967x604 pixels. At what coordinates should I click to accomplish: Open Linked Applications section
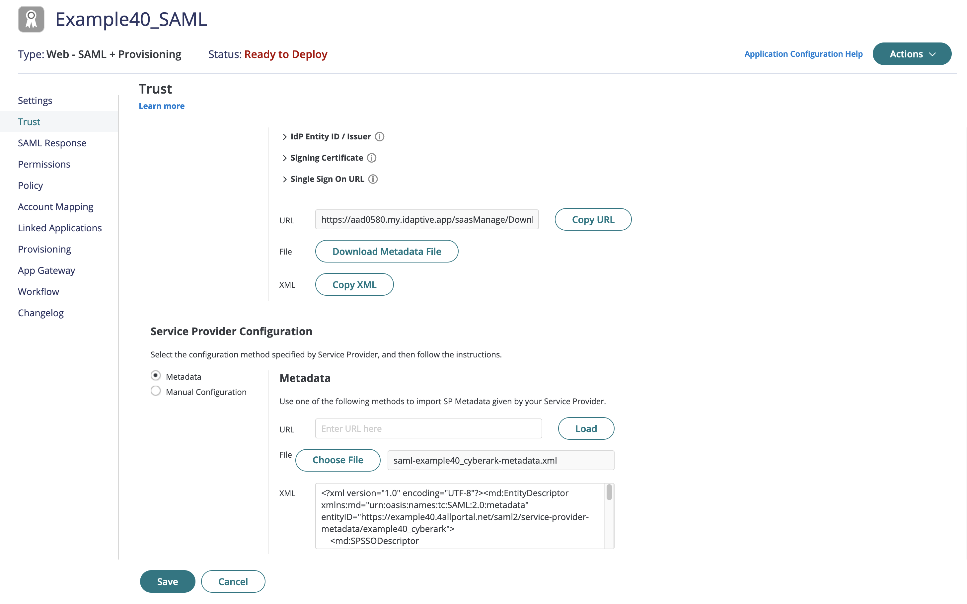(x=59, y=228)
